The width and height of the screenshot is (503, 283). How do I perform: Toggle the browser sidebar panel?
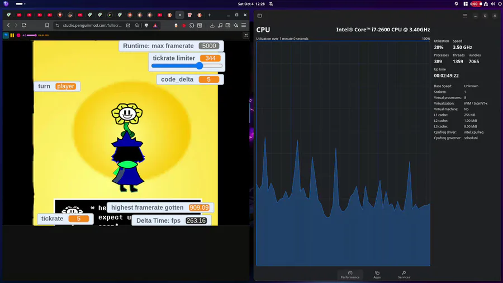click(200, 25)
